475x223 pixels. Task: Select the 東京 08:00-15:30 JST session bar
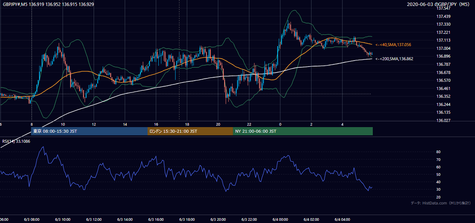[x=89, y=131]
